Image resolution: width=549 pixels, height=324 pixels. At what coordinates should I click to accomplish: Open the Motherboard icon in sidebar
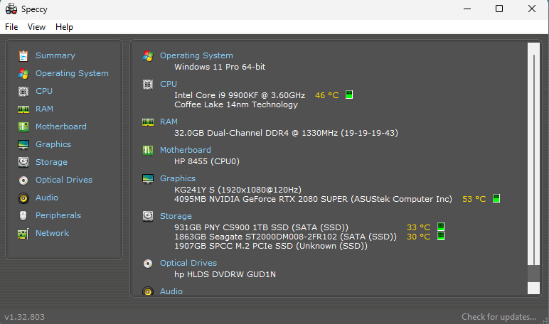point(23,126)
